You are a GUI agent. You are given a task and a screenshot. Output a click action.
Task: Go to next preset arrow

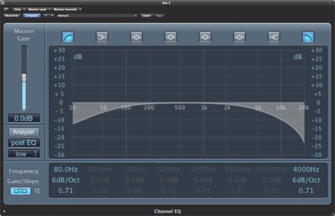[51, 15]
